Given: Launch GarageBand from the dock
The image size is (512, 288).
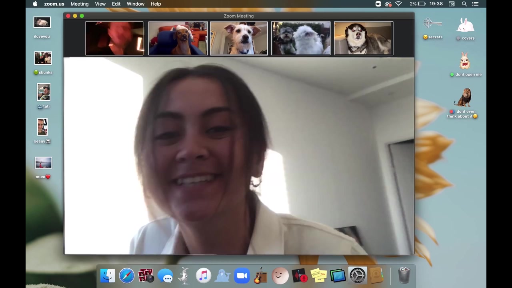Looking at the screenshot, I should (261, 276).
